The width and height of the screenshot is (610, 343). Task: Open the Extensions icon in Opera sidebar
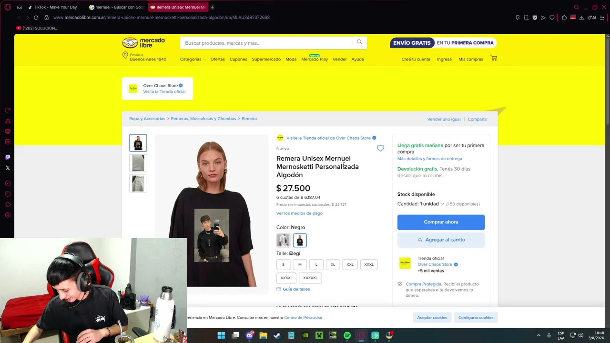pos(8,204)
